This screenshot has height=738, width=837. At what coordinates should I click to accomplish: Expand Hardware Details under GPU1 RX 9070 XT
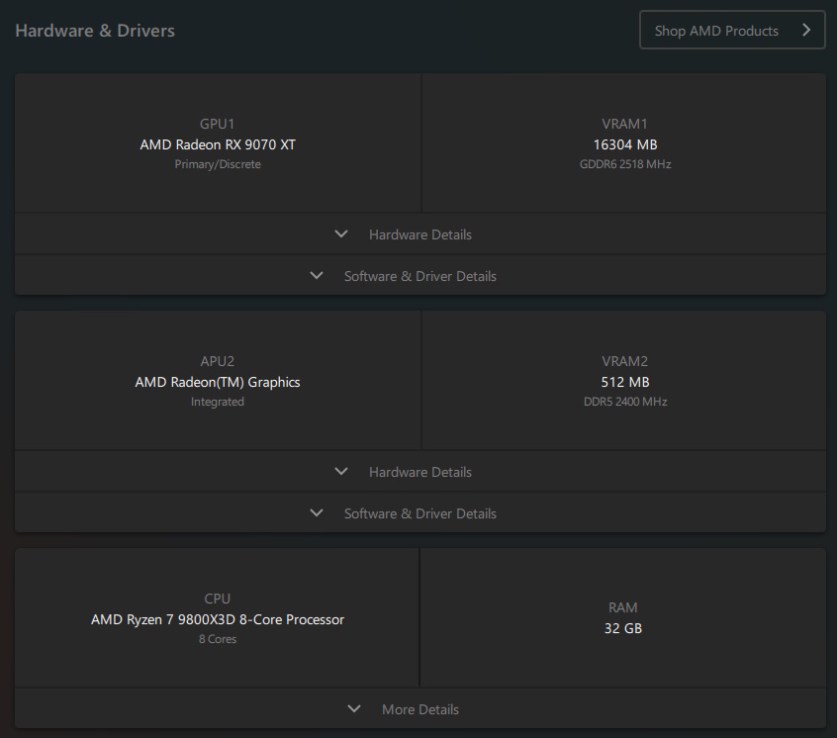point(420,234)
